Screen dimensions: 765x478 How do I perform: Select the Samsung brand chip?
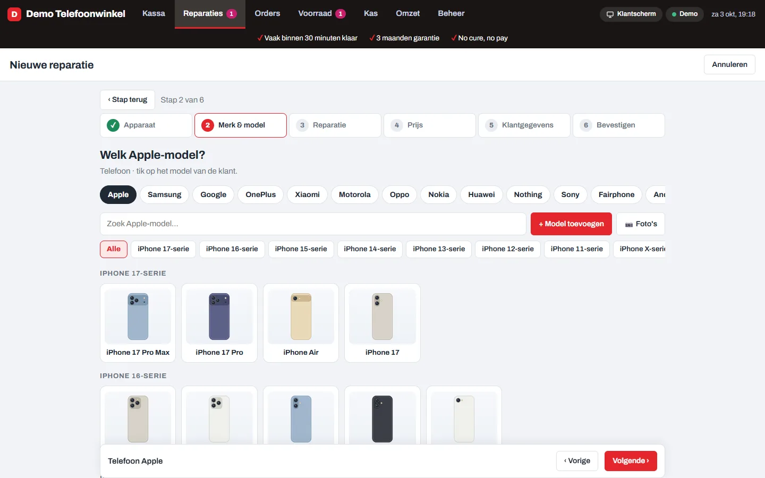(x=165, y=195)
